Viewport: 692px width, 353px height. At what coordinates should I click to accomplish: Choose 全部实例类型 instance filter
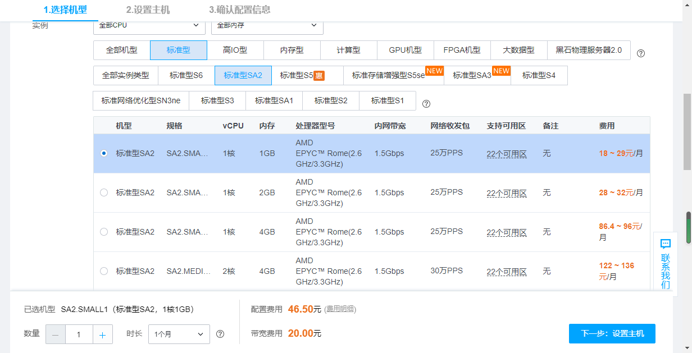click(126, 75)
